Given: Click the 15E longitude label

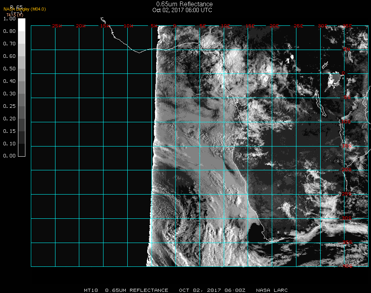Looking at the screenshot, I should (250, 26).
